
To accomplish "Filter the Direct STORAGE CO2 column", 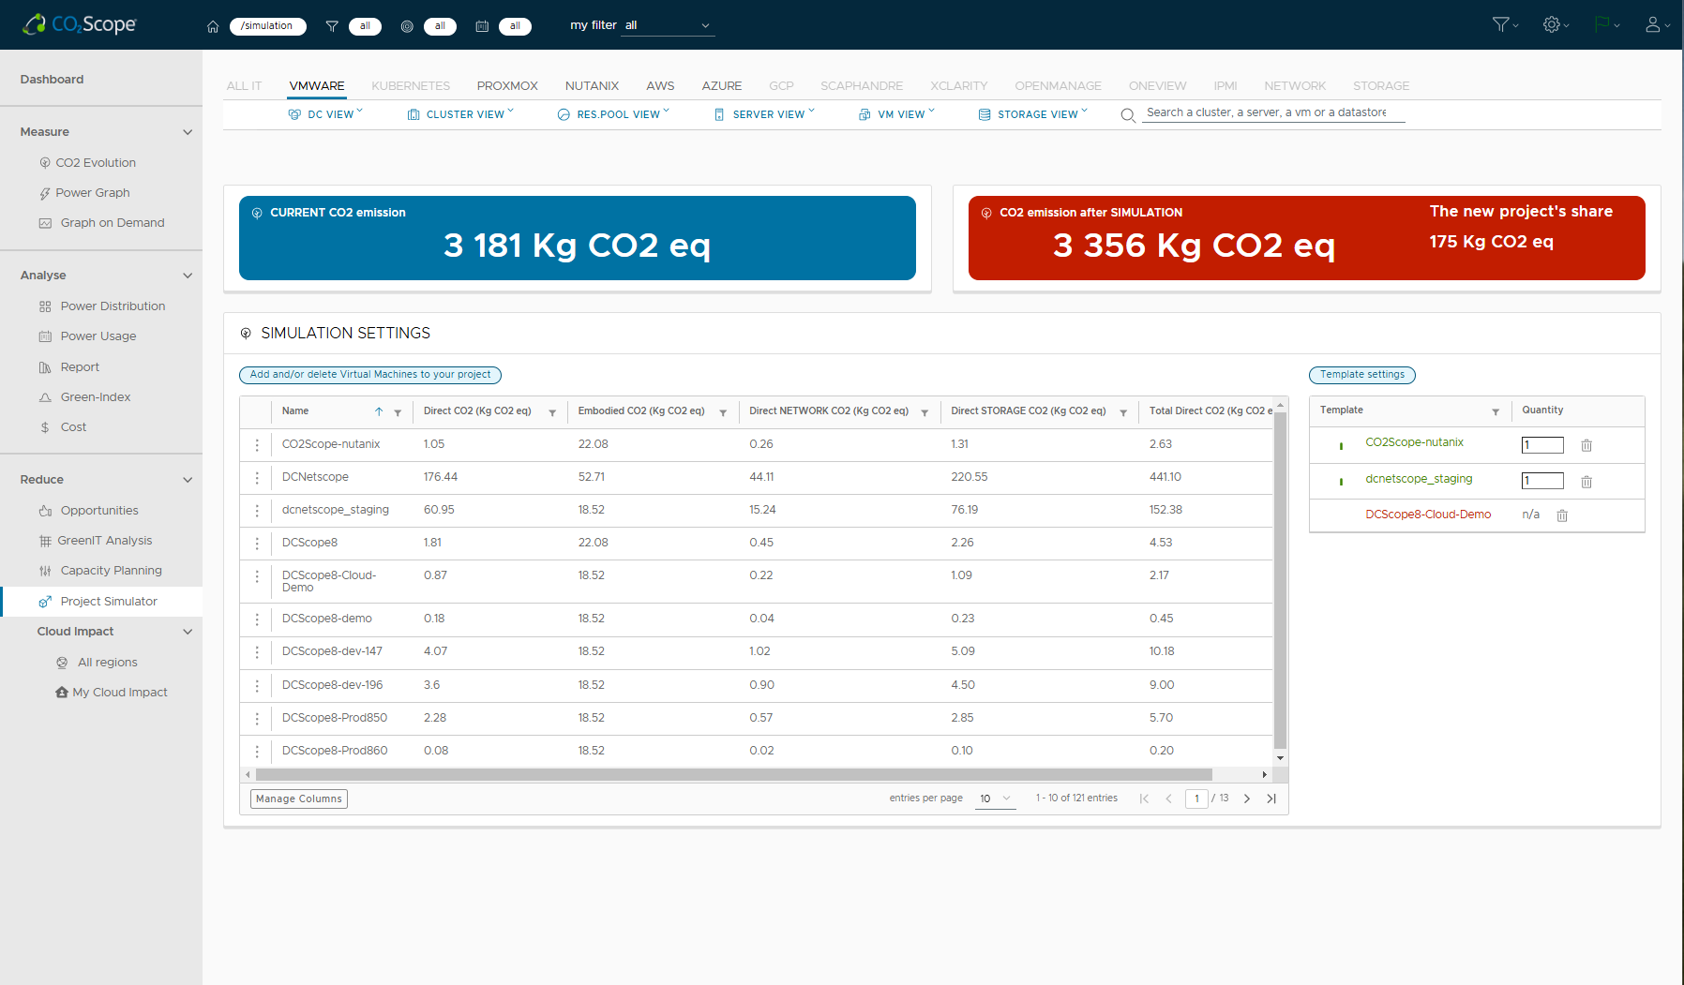I will pos(1123,412).
